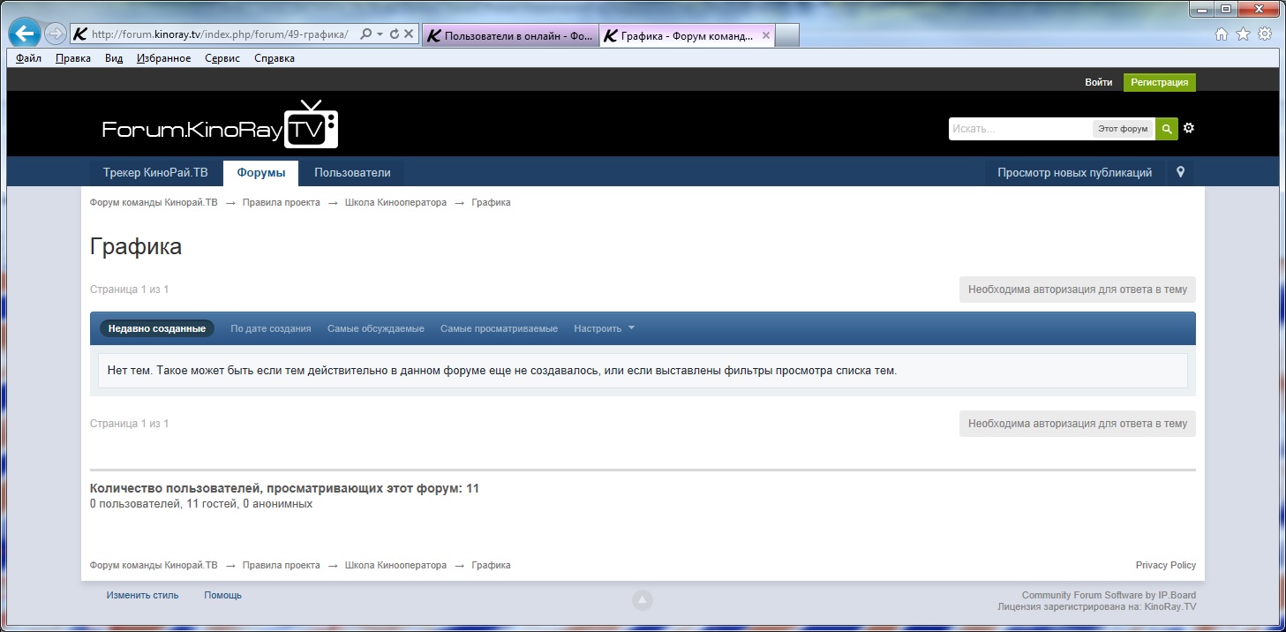This screenshot has width=1286, height=632.
Task: Open the Privacy Policy link
Action: pos(1165,565)
